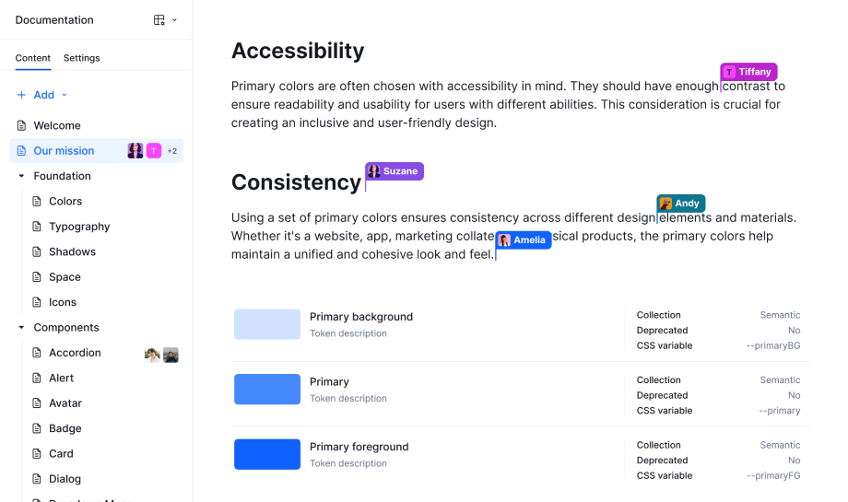The height and width of the screenshot is (502, 848).
Task: Click Amelia's blue cursor label
Action: click(524, 239)
